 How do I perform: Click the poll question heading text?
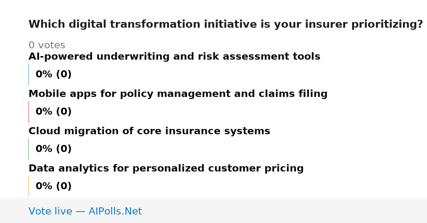coord(226,25)
